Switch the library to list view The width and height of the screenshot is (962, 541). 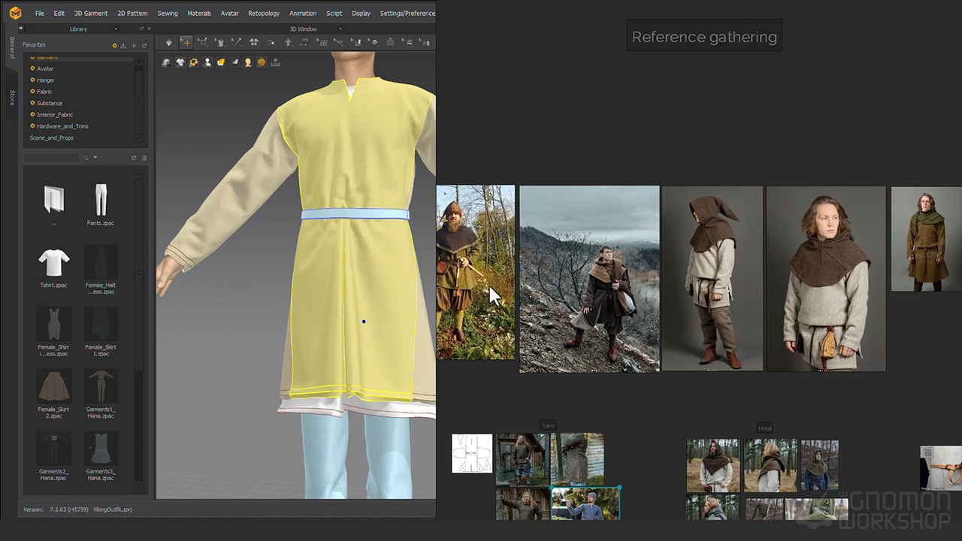(144, 158)
